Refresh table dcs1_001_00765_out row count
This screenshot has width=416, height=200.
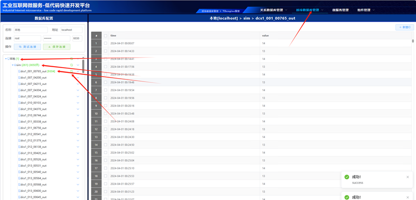[x=71, y=71]
